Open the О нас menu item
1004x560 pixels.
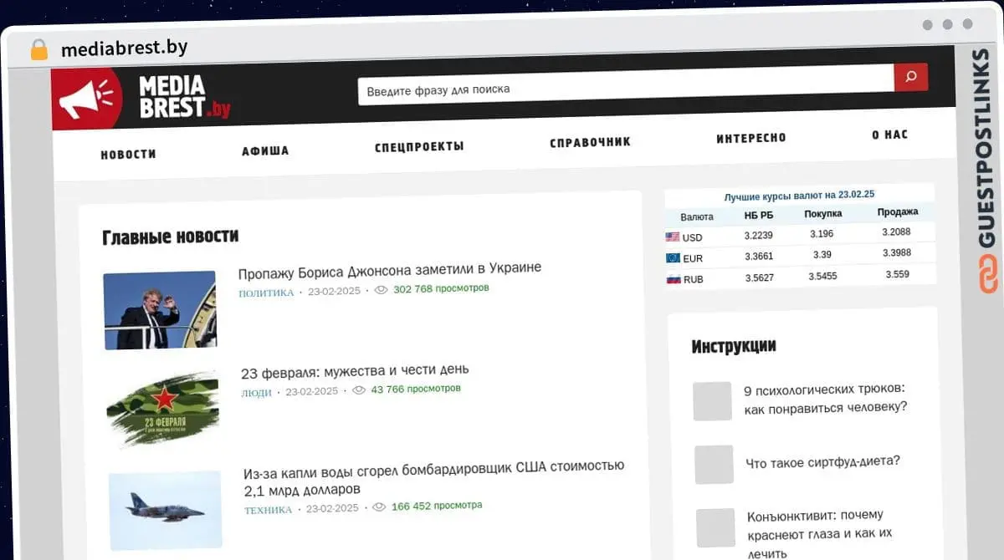889,135
